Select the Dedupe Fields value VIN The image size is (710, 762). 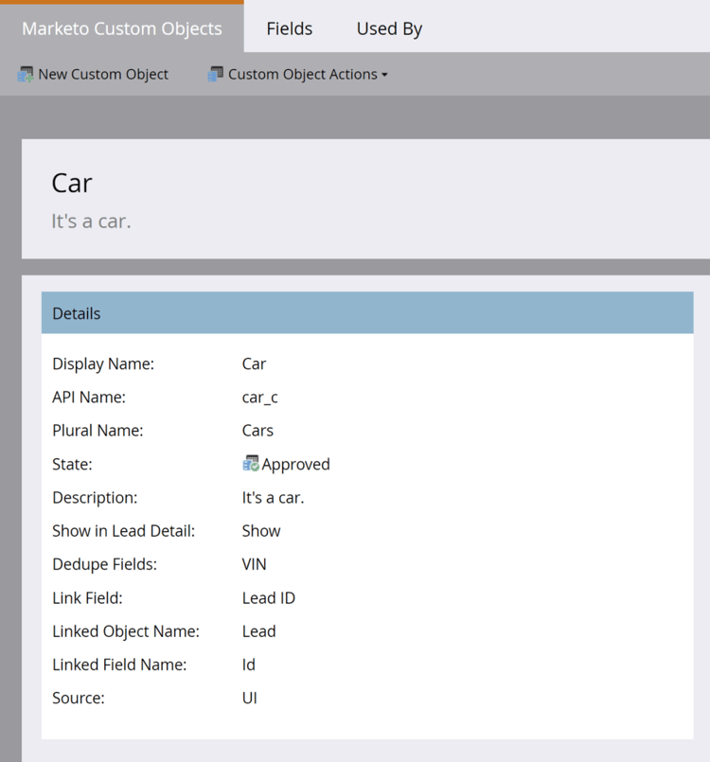coord(254,564)
